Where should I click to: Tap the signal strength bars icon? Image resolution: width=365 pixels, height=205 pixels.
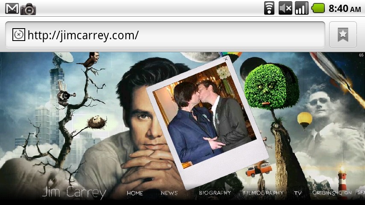click(x=301, y=8)
